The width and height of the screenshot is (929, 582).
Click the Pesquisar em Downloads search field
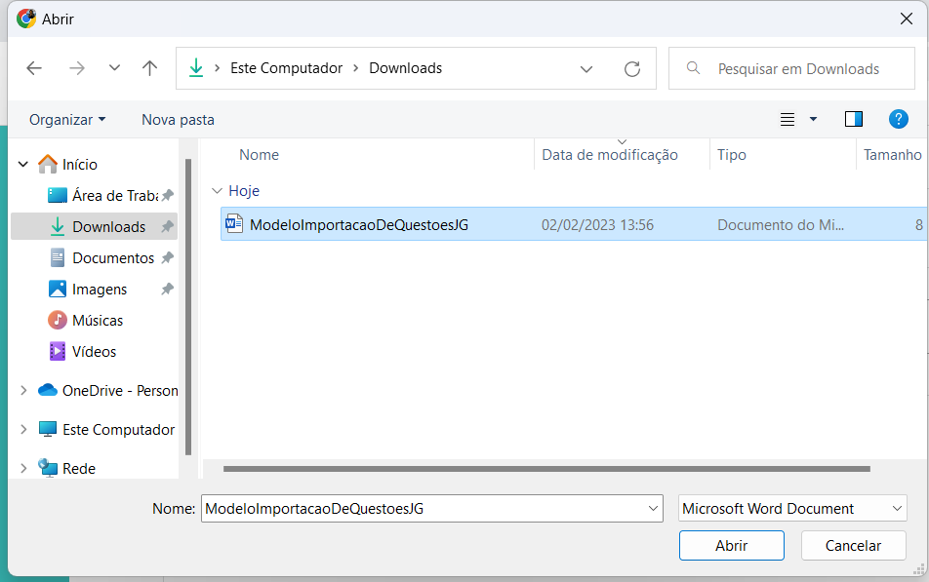[x=798, y=69]
